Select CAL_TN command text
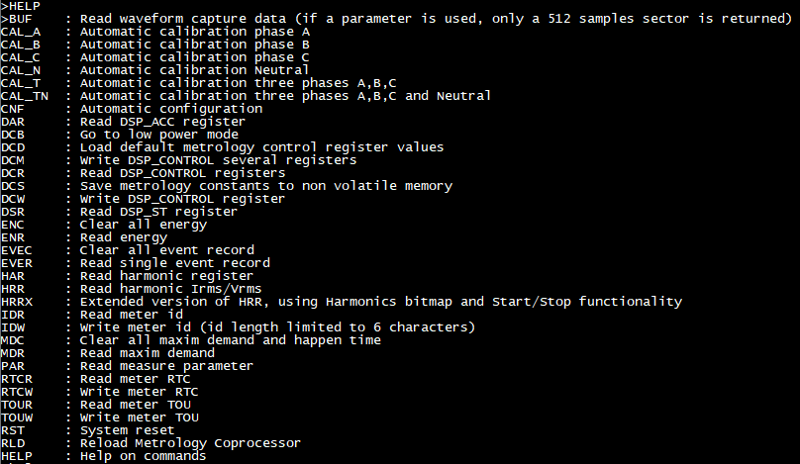Image resolution: width=800 pixels, height=464 pixels. point(24,96)
